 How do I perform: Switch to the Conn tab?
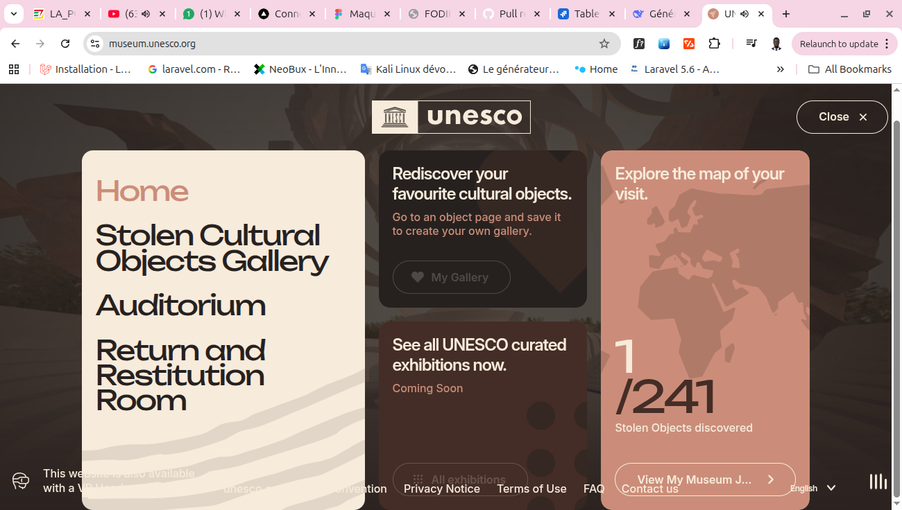(287, 14)
